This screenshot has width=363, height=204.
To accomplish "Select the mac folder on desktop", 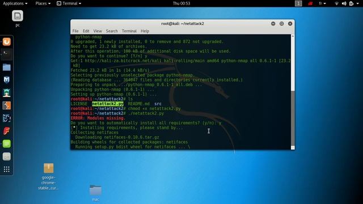I will (x=95, y=193).
